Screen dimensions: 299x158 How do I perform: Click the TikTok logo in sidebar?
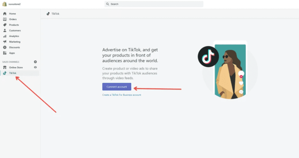[5, 73]
